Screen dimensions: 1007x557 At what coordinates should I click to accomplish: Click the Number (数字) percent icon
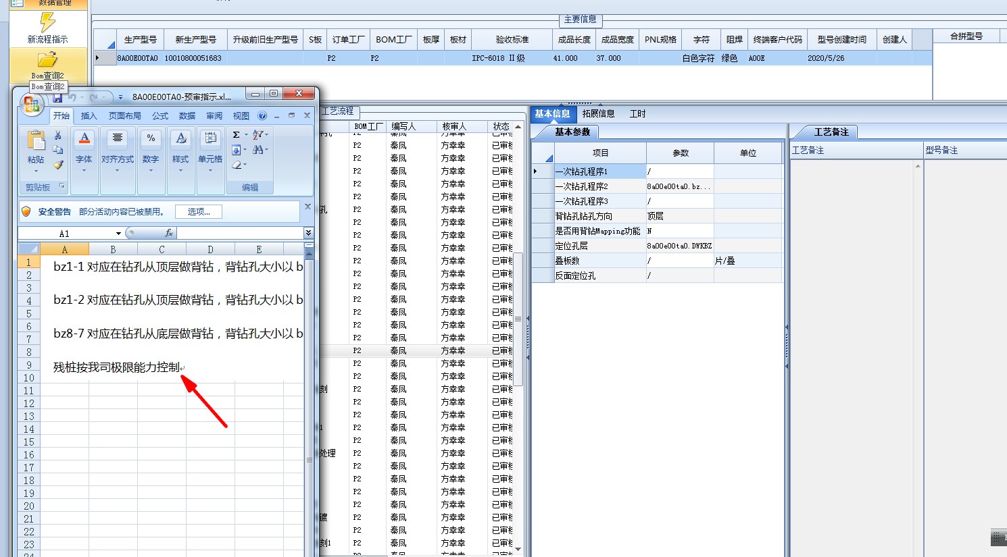[151, 140]
